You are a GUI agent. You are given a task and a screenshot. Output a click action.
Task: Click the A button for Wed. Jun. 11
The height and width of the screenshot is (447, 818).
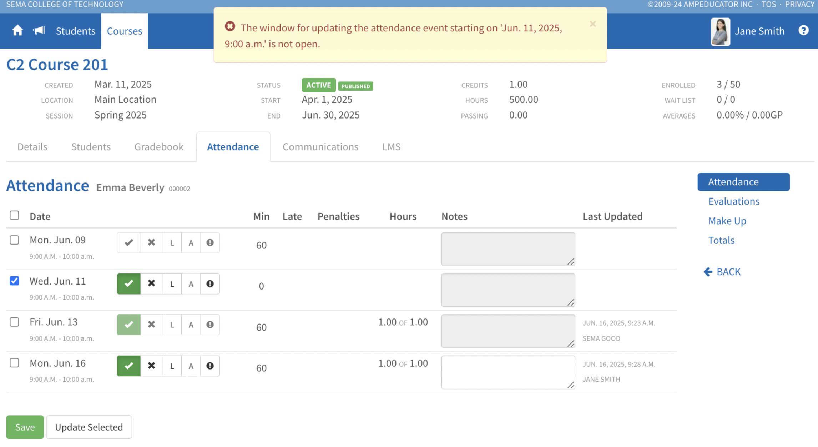(x=191, y=284)
